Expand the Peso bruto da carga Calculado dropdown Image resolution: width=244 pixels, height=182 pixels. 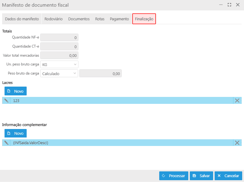click(59, 74)
